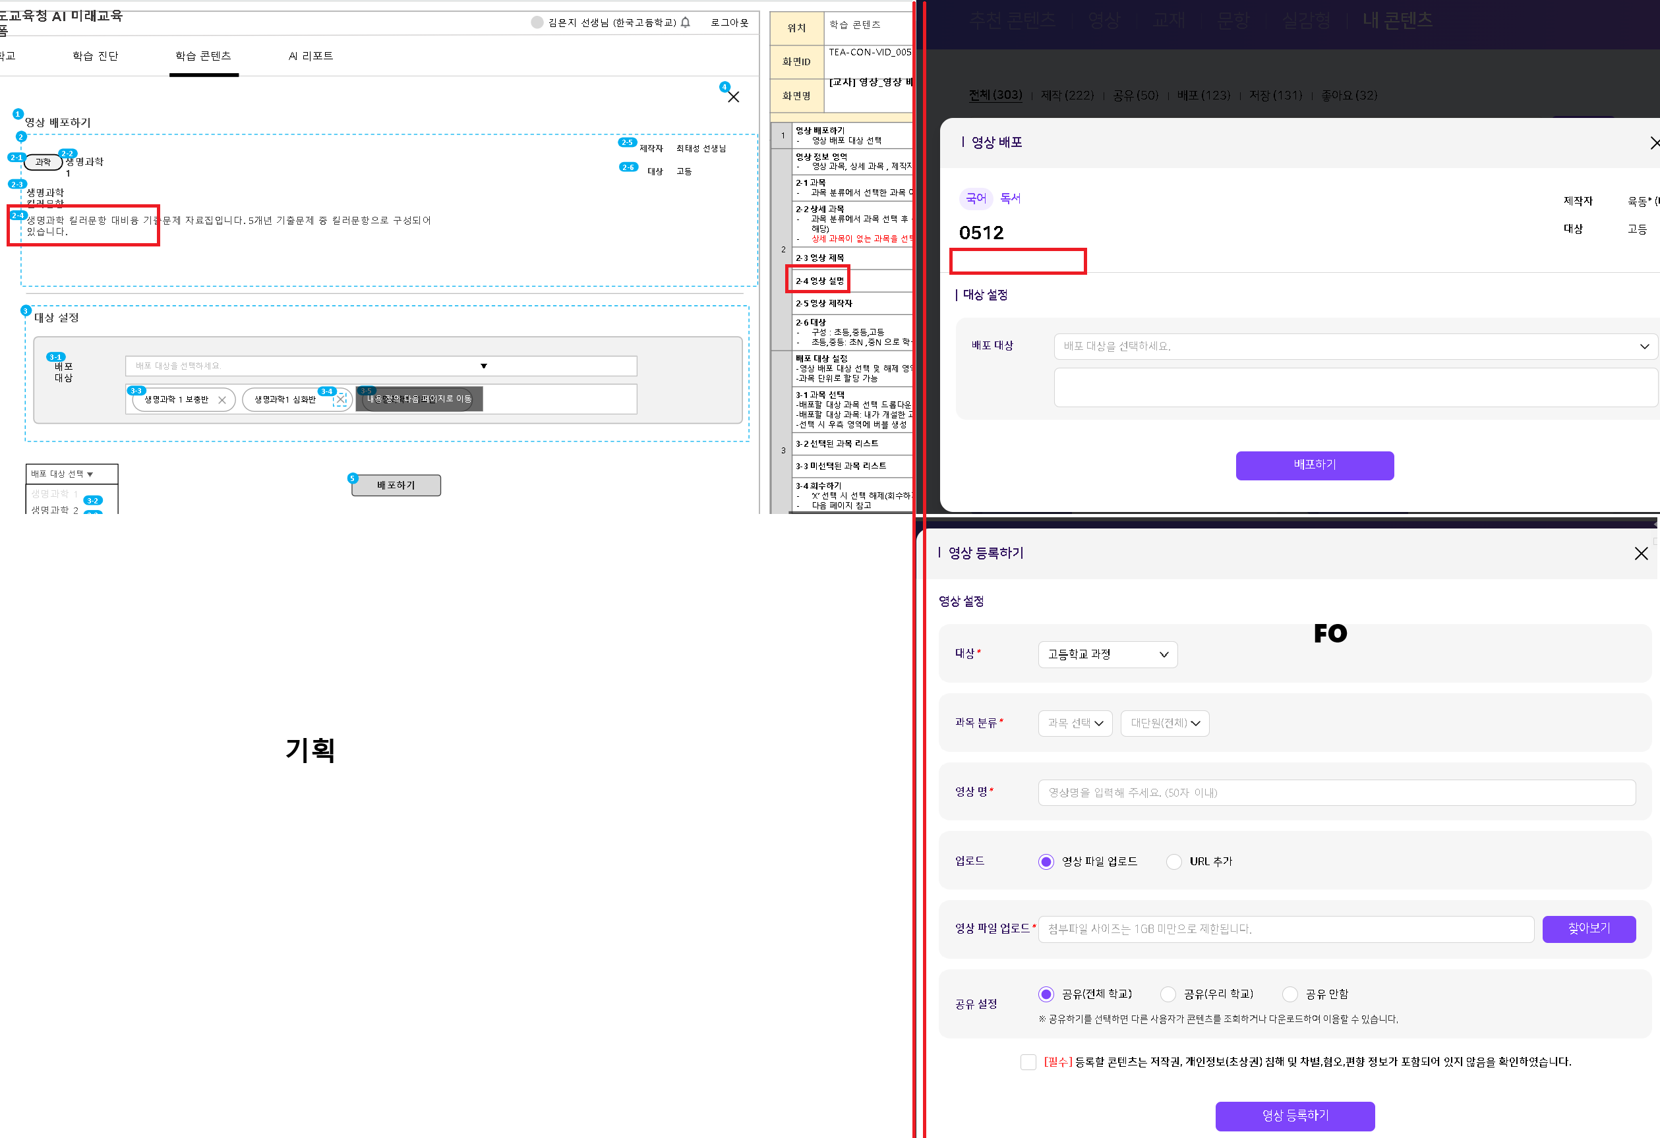Remove the 생명과학 1 보충반 chip

(222, 400)
